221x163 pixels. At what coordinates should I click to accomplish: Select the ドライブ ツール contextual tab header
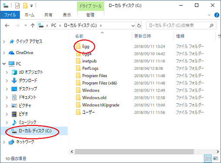90,6
